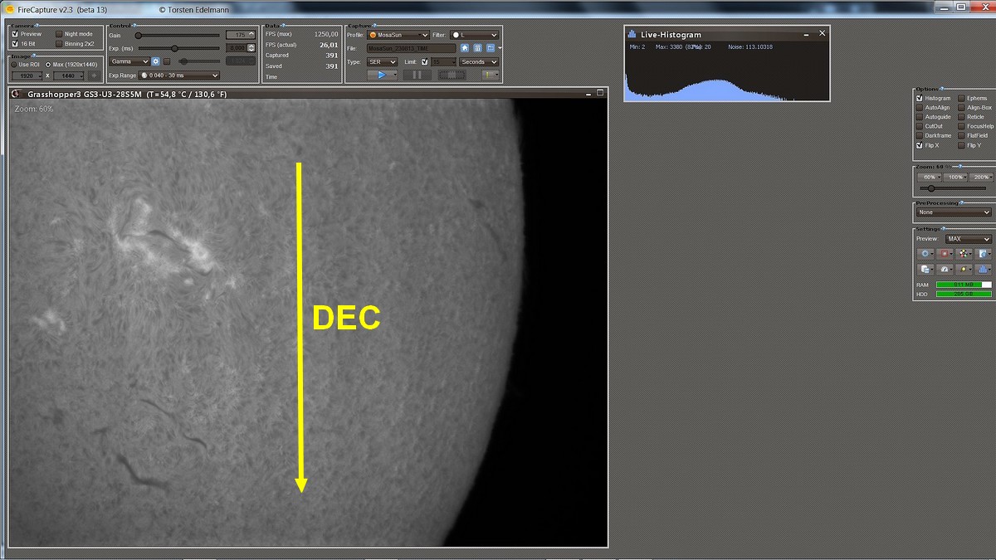Toggle the Histogram option checkbox
Viewport: 996px width, 560px height.
pos(920,98)
